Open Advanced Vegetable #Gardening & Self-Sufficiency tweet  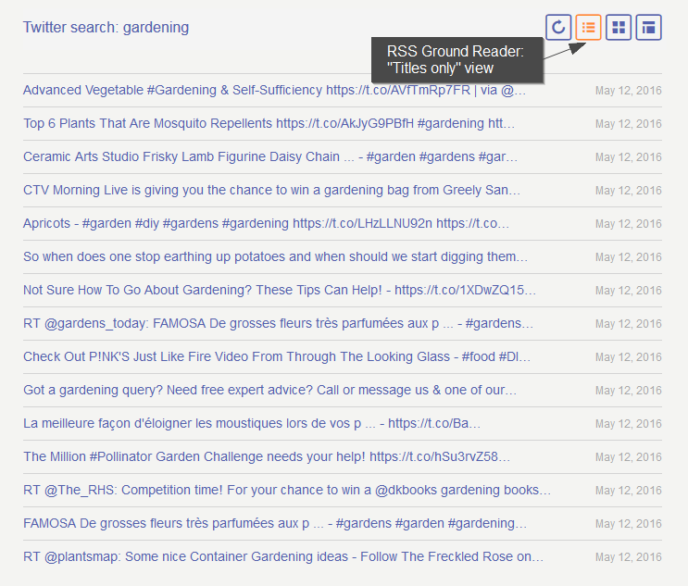point(274,90)
